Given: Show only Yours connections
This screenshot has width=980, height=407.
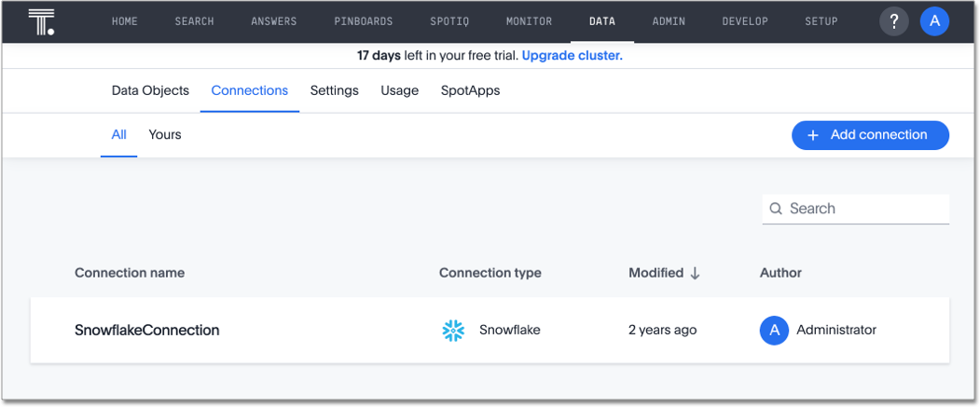Looking at the screenshot, I should (165, 134).
